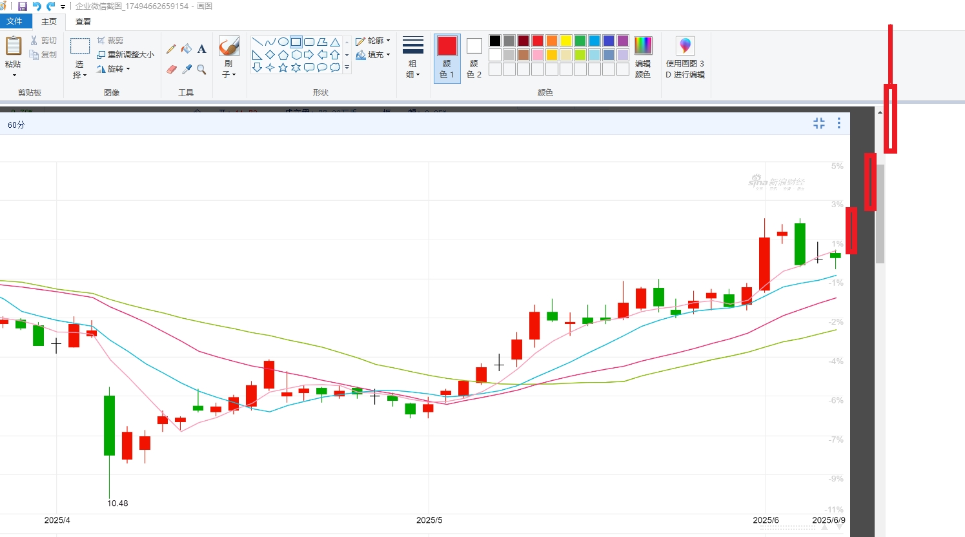Open the 粘贴 paste dropdown arrow
Viewport: 965px width, 537px height.
tap(14, 76)
